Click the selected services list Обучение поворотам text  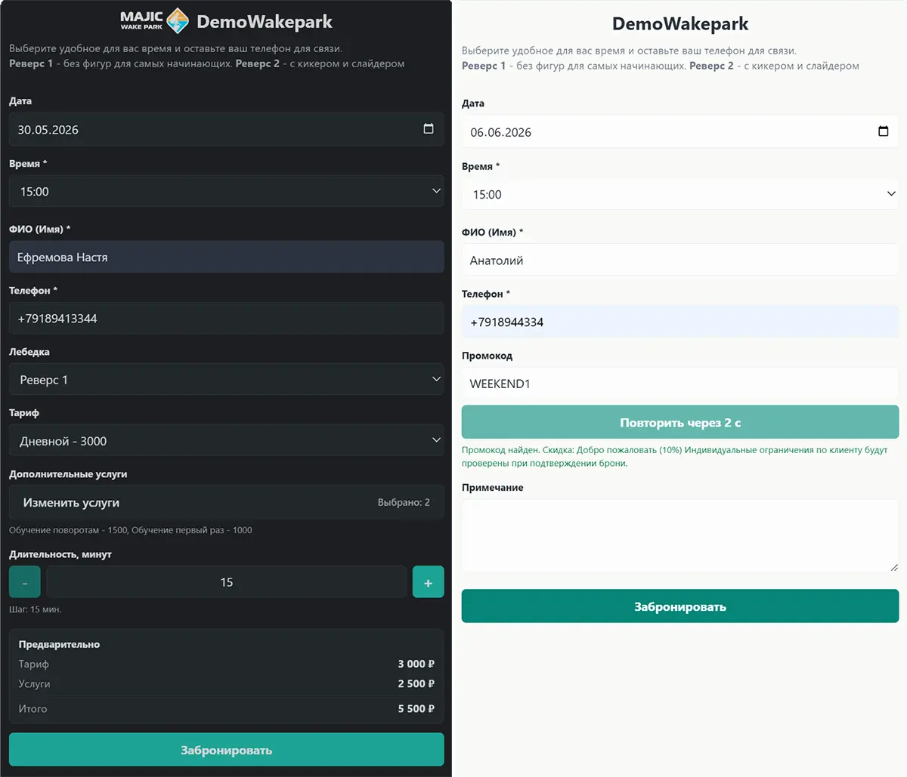131,530
